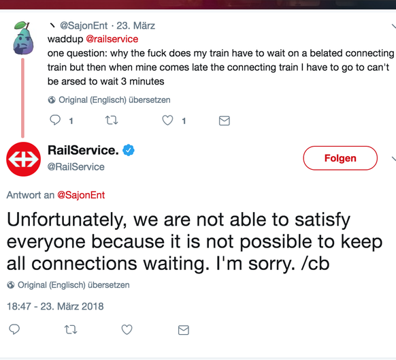The width and height of the screenshot is (396, 360).
Task: Open the RailService red logo avatar
Action: [x=23, y=159]
